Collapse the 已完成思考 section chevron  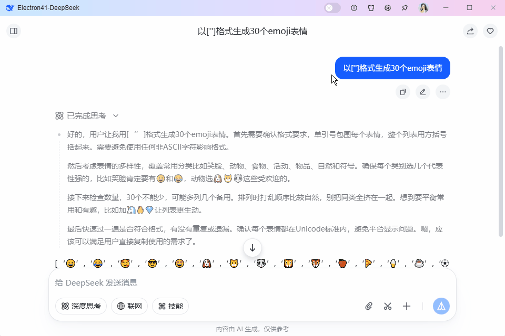tap(116, 115)
